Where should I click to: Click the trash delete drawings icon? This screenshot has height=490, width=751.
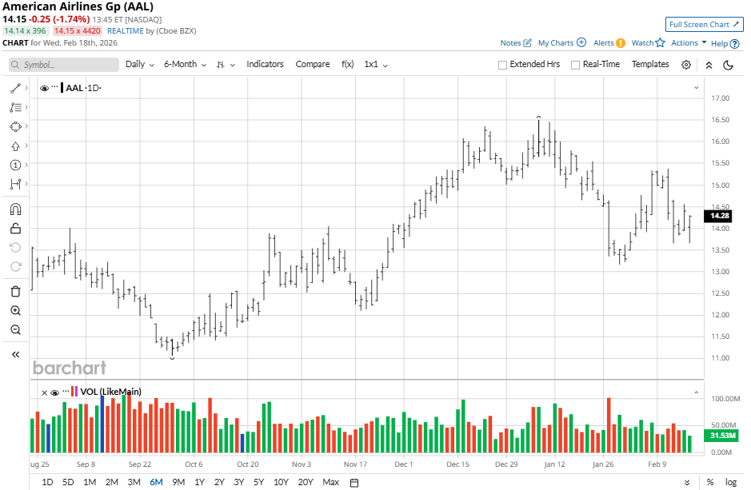[15, 291]
